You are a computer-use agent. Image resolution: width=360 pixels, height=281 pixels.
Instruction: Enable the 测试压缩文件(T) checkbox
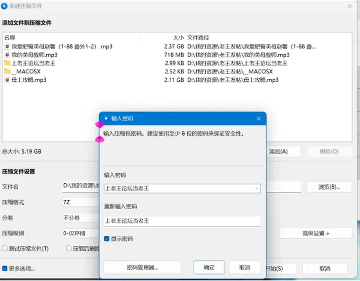(4, 248)
